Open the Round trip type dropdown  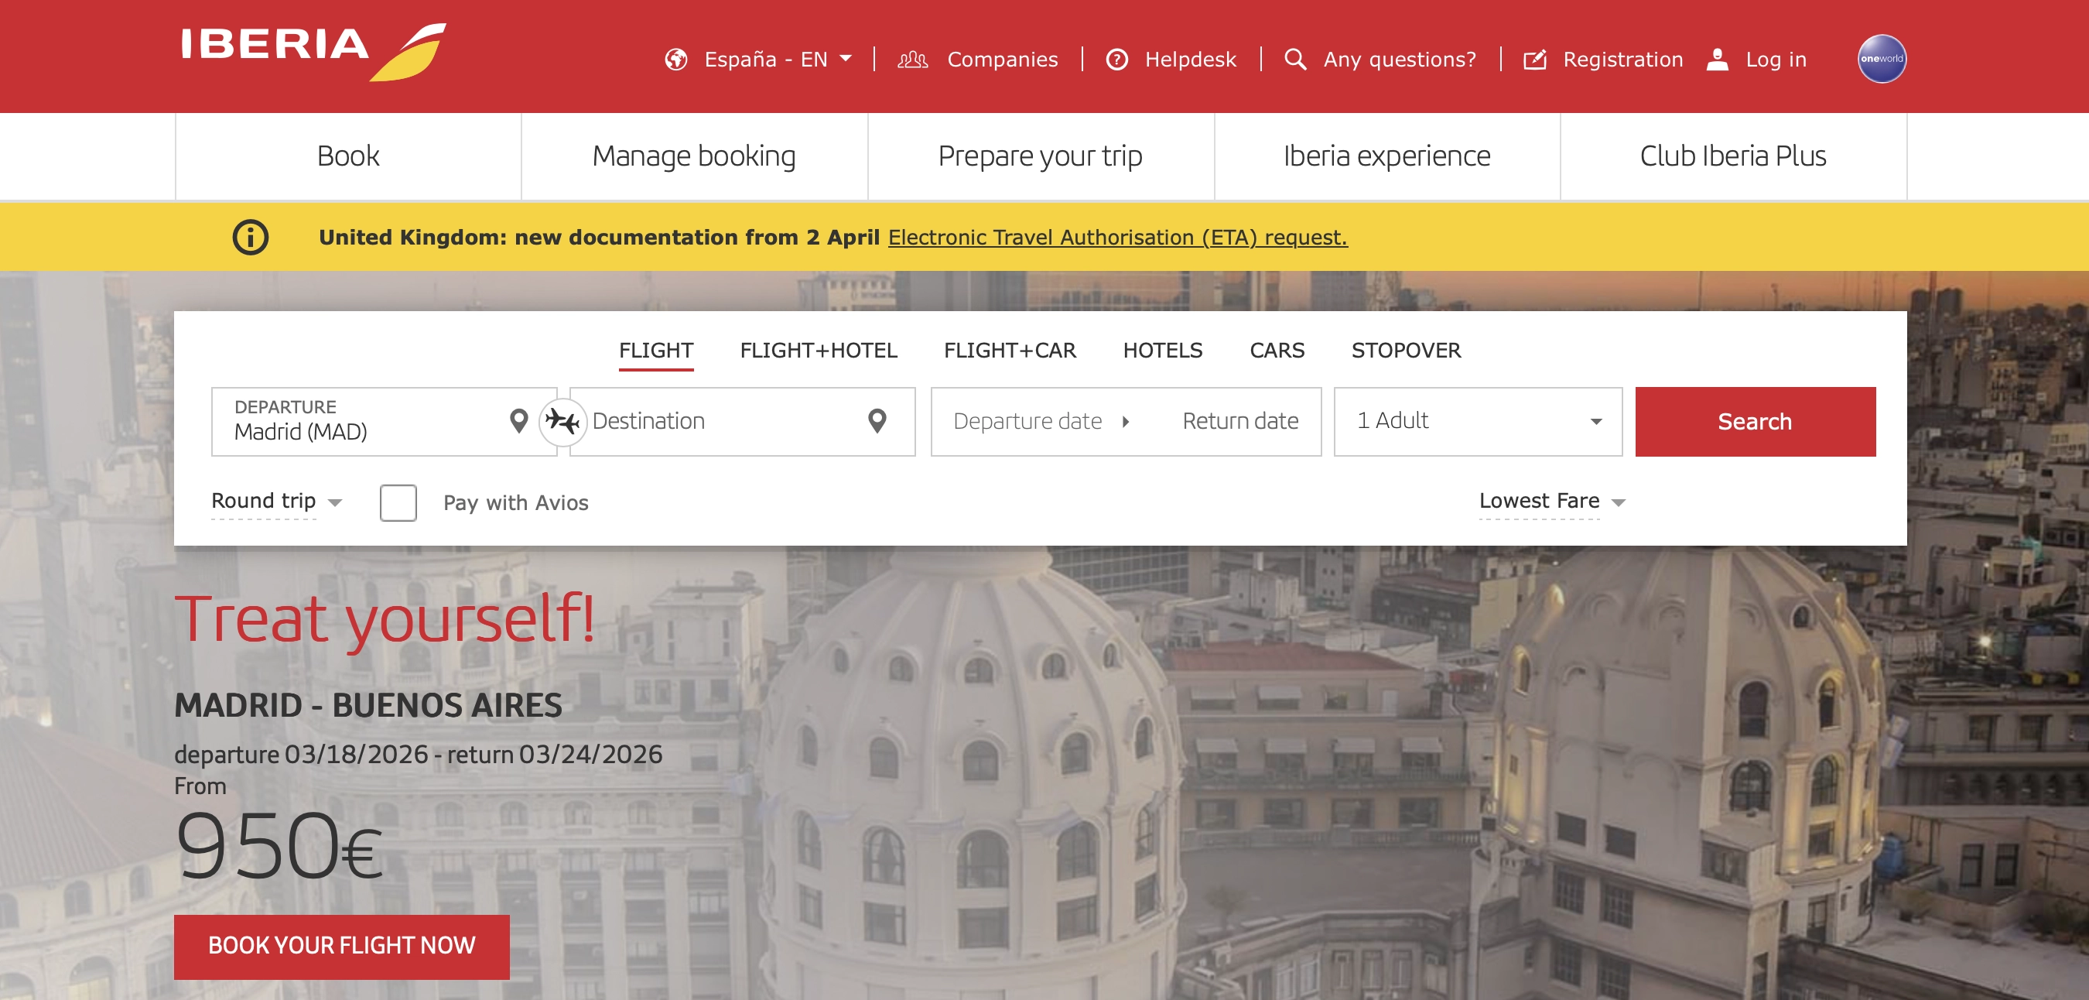click(276, 502)
